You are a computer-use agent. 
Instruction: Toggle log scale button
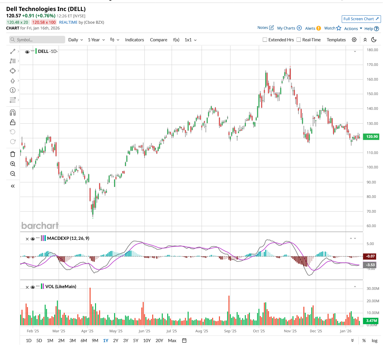point(375,341)
